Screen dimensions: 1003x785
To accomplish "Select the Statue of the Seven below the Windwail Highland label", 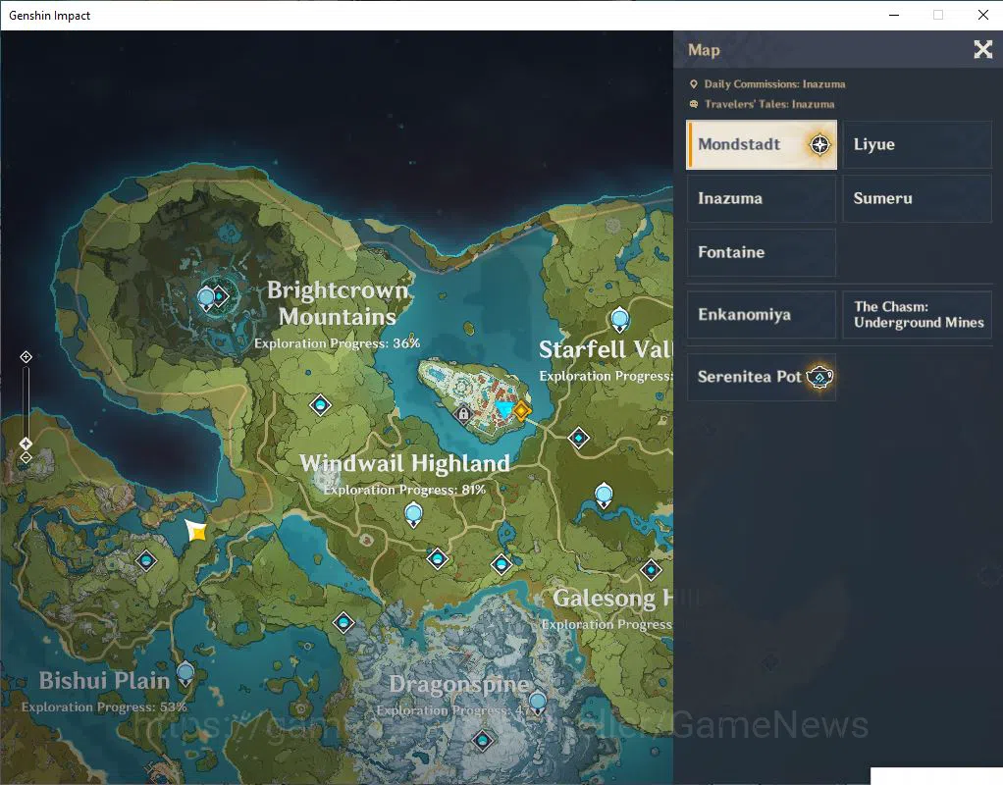I will [414, 514].
